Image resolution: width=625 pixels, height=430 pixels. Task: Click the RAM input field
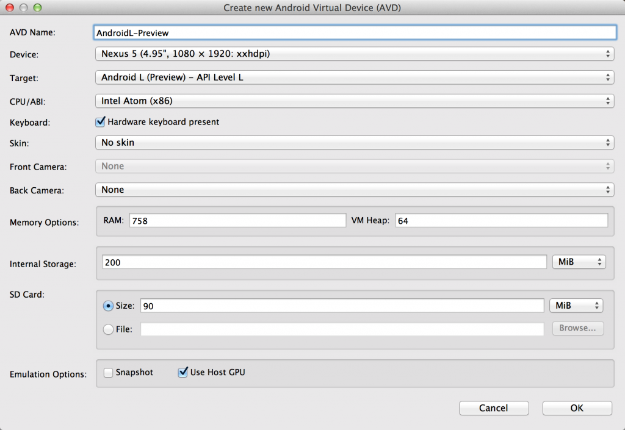[x=237, y=221]
